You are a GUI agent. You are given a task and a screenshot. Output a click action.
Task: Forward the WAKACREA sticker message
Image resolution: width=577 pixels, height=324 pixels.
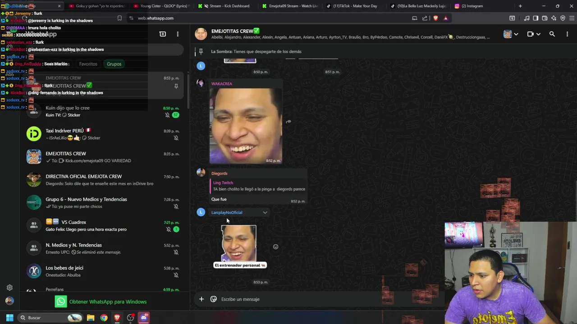(x=288, y=121)
